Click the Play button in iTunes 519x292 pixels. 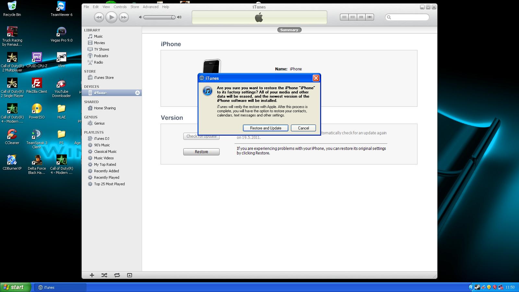pyautogui.click(x=111, y=17)
